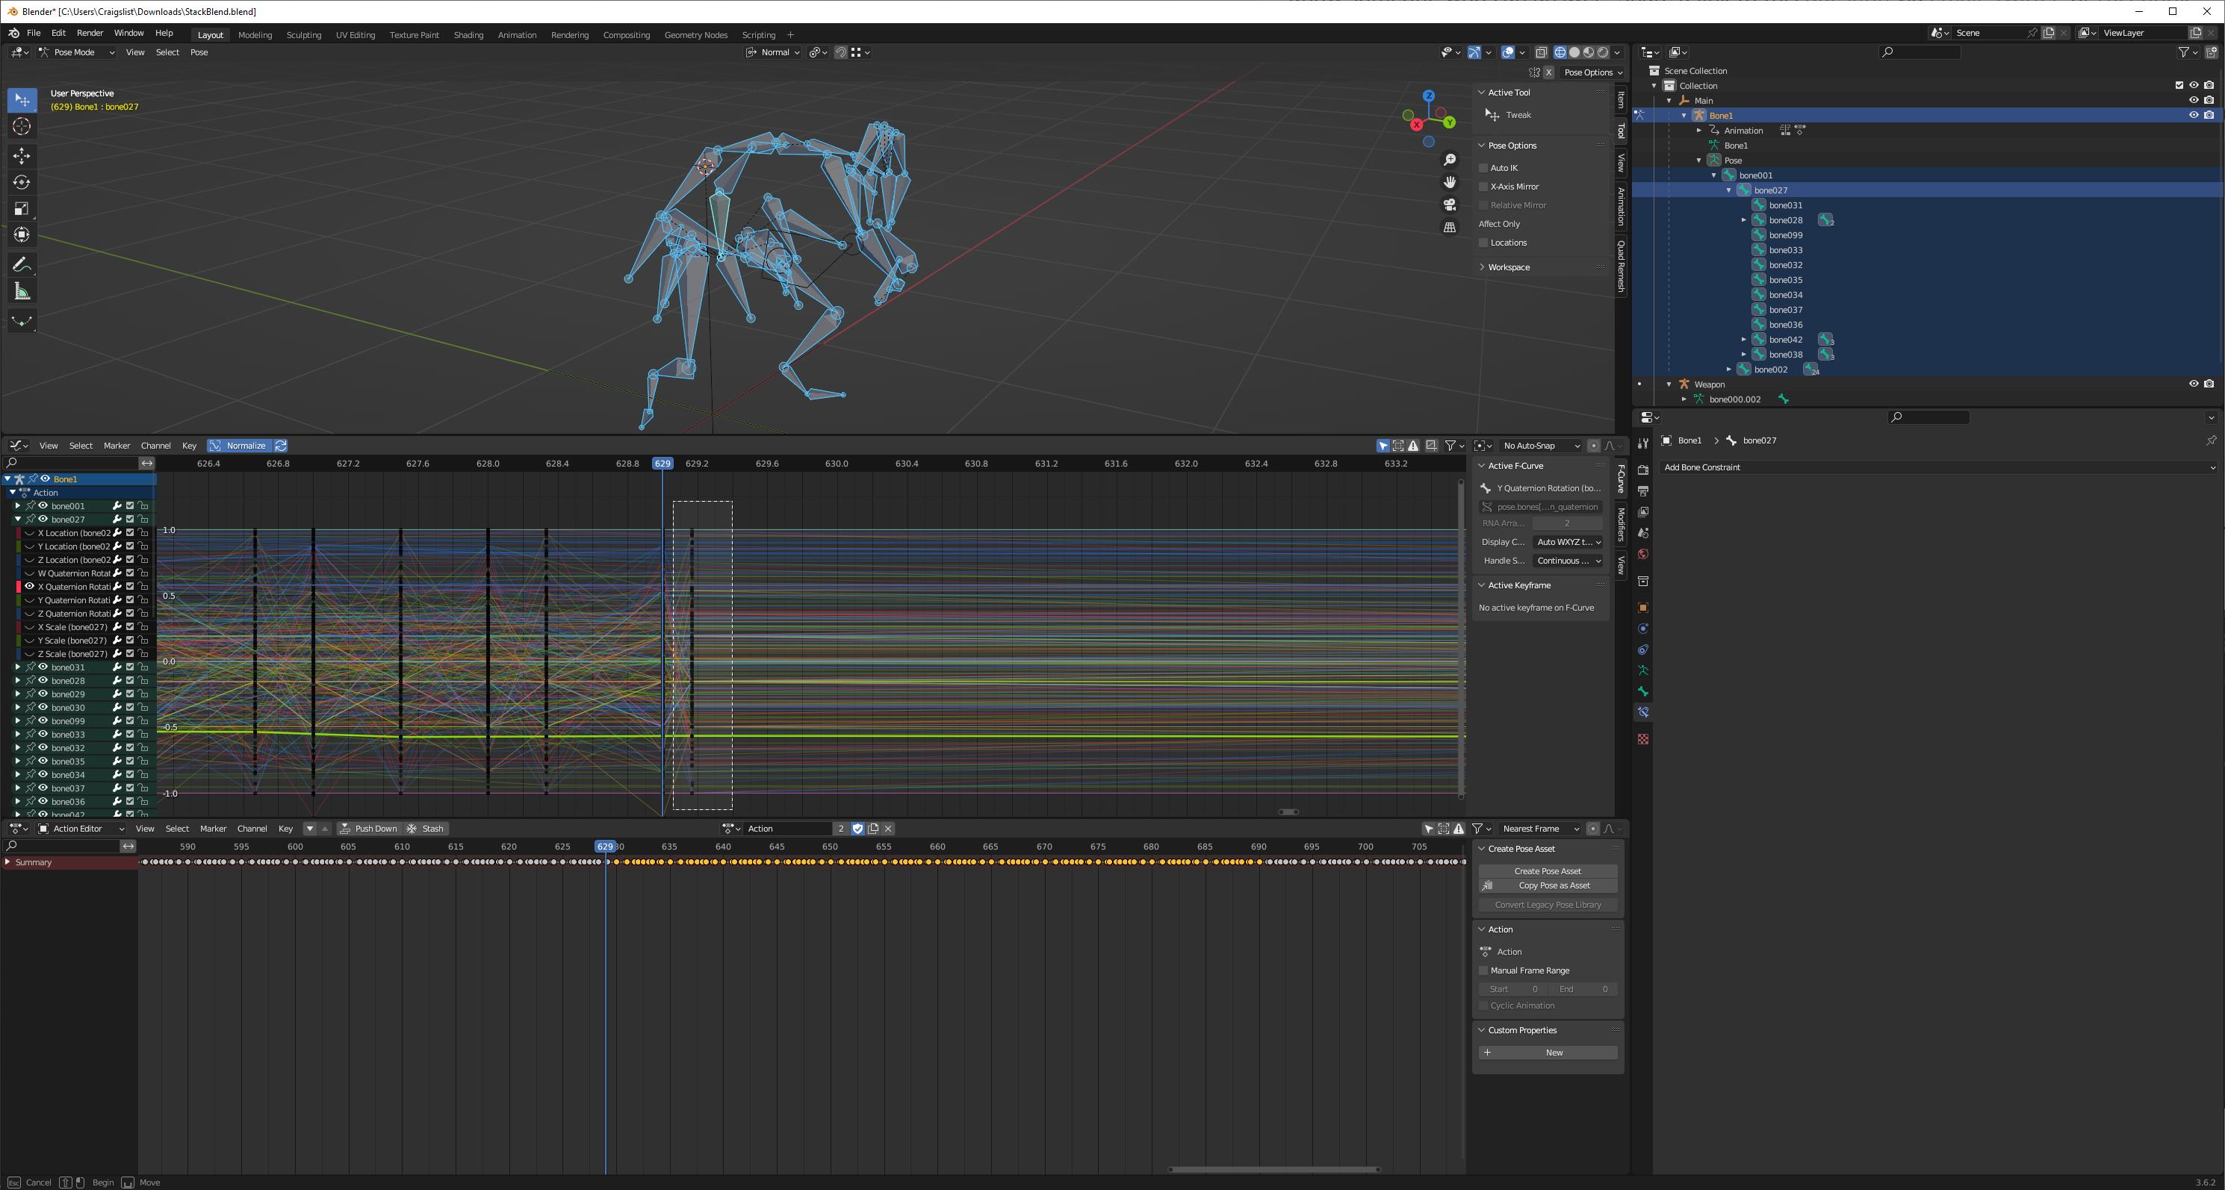The width and height of the screenshot is (2225, 1190).
Task: Click the viewport zoom magnifier icon
Action: point(1450,160)
